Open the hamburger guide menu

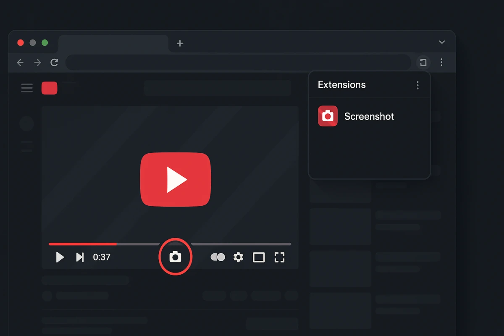click(x=27, y=88)
